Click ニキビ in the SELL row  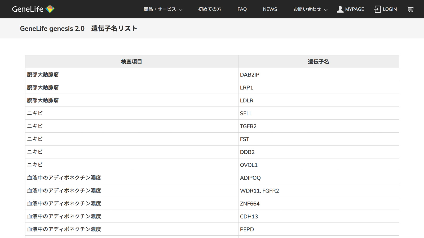point(35,113)
